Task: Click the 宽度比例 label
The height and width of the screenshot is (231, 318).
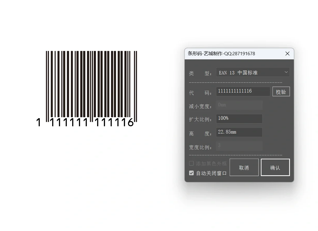Action: (x=201, y=147)
